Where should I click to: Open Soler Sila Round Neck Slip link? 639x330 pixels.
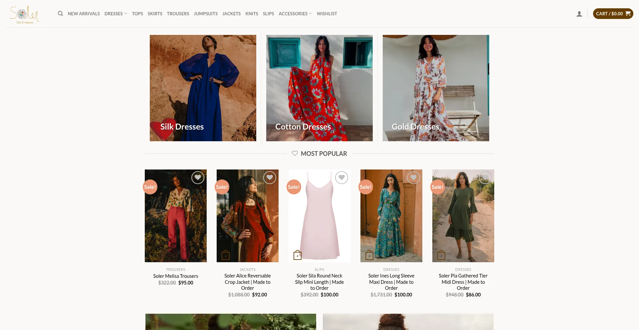tap(319, 282)
